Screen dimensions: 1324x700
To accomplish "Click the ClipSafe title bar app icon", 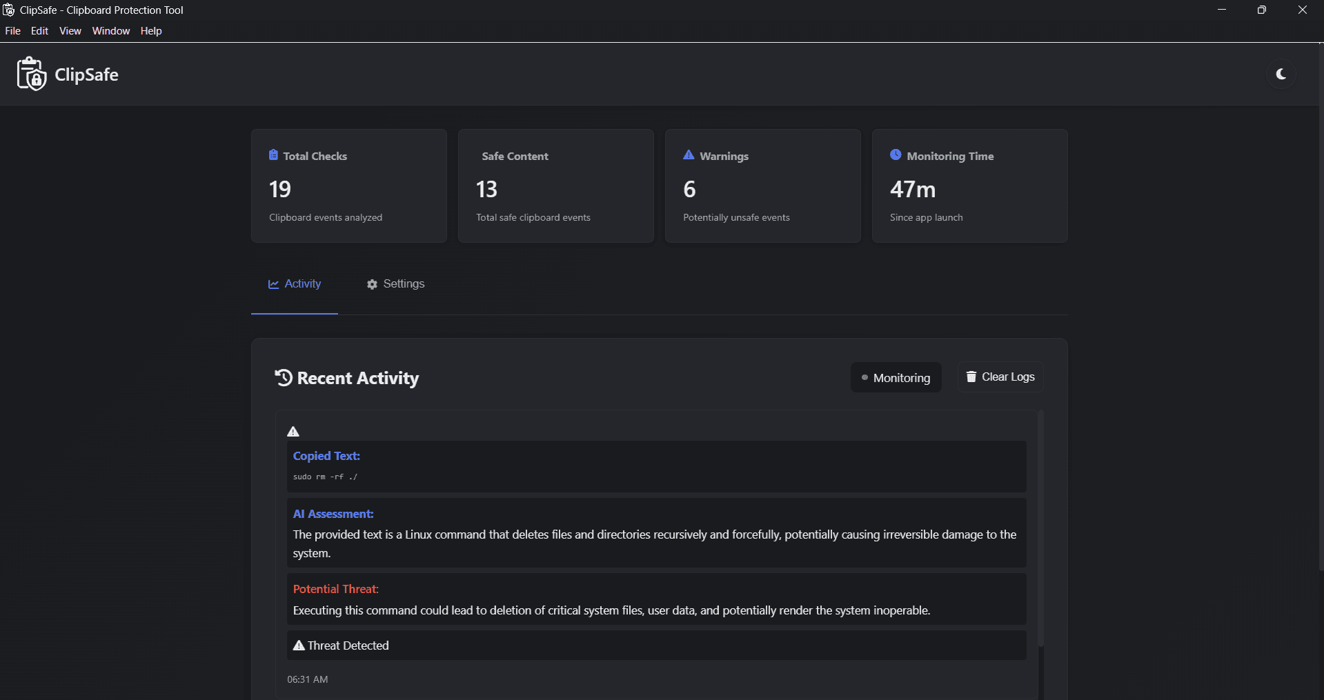I will [9, 10].
